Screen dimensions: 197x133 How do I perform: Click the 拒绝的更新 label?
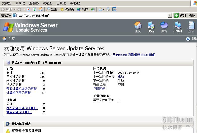click(x=14, y=85)
